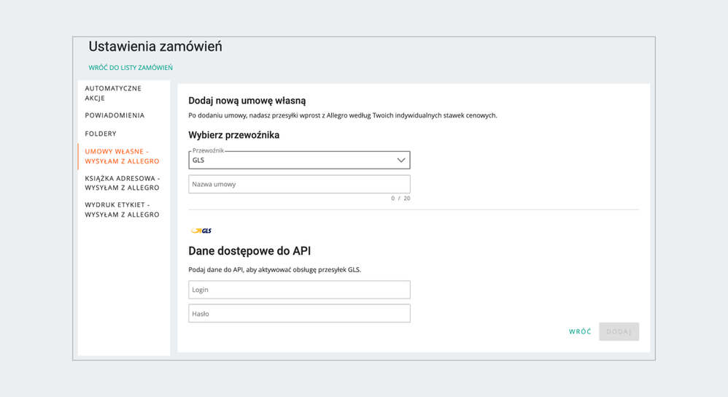This screenshot has height=397, width=728.
Task: Click the Ustawienia zamówień page title
Action: pos(155,47)
